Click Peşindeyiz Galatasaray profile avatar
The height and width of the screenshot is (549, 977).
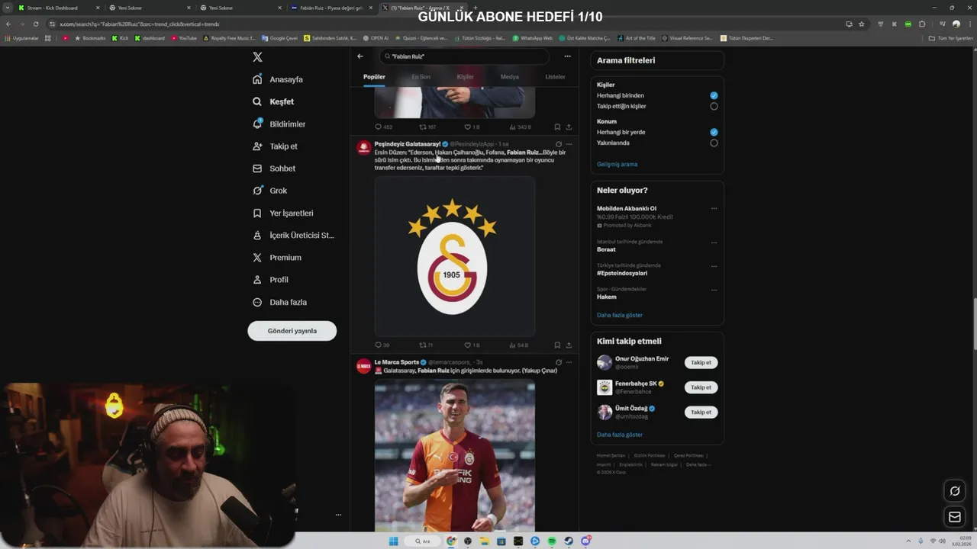coord(364,148)
